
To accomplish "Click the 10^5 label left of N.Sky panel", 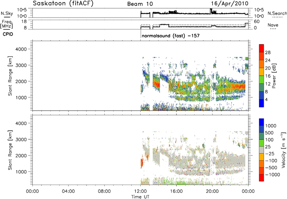I will [x=22, y=10].
